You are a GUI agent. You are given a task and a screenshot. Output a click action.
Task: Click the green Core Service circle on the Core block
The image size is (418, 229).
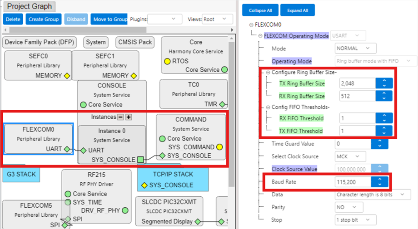click(224, 70)
